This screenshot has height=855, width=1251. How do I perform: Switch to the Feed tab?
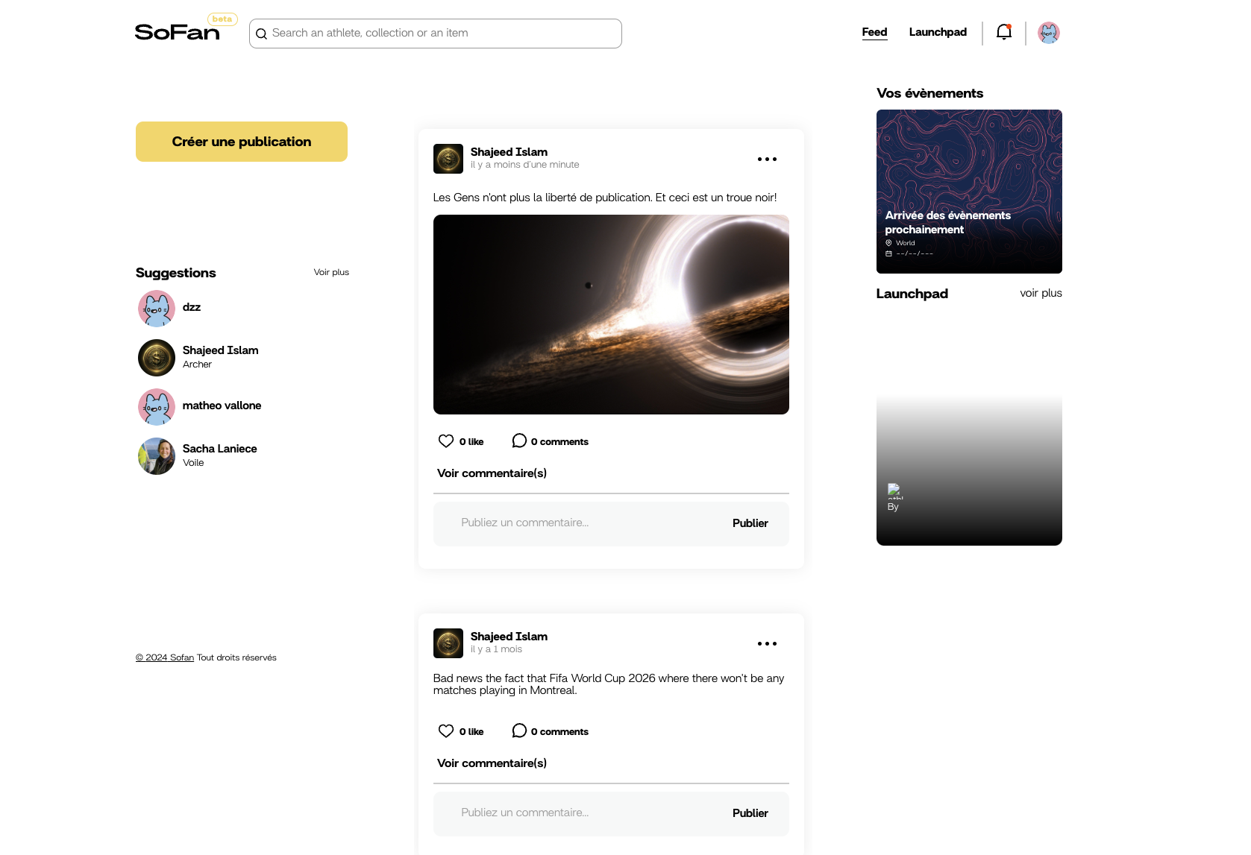[x=874, y=32]
